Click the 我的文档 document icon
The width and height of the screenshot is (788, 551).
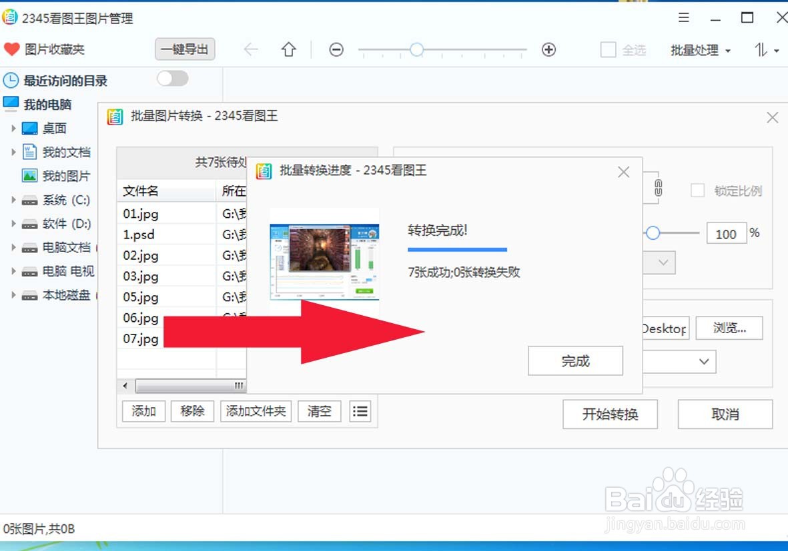[29, 152]
